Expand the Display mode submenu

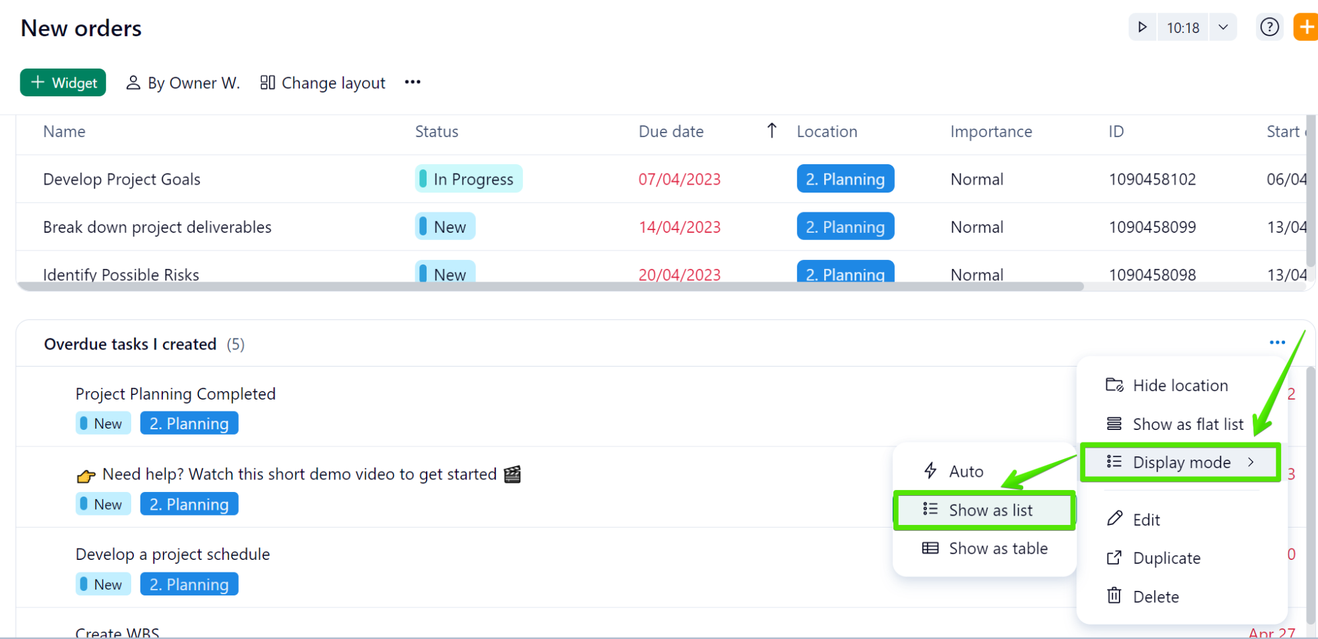[1180, 463]
